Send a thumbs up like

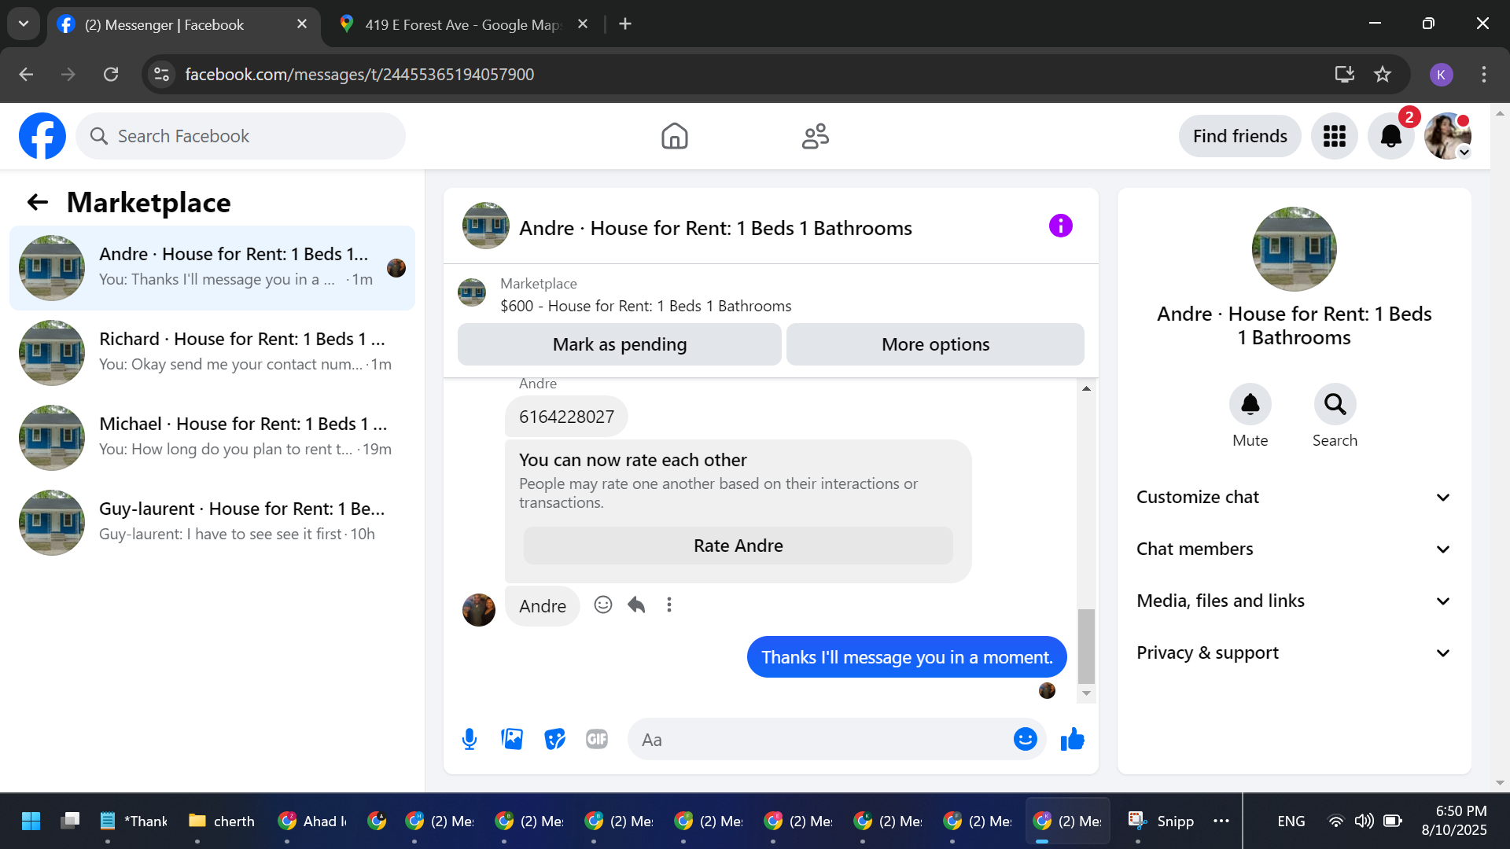1072,739
